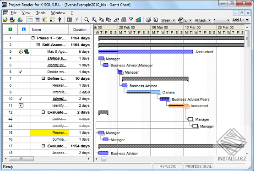Click the '5 days' duration on row 9
The width and height of the screenshot is (255, 171).
pos(84,92)
